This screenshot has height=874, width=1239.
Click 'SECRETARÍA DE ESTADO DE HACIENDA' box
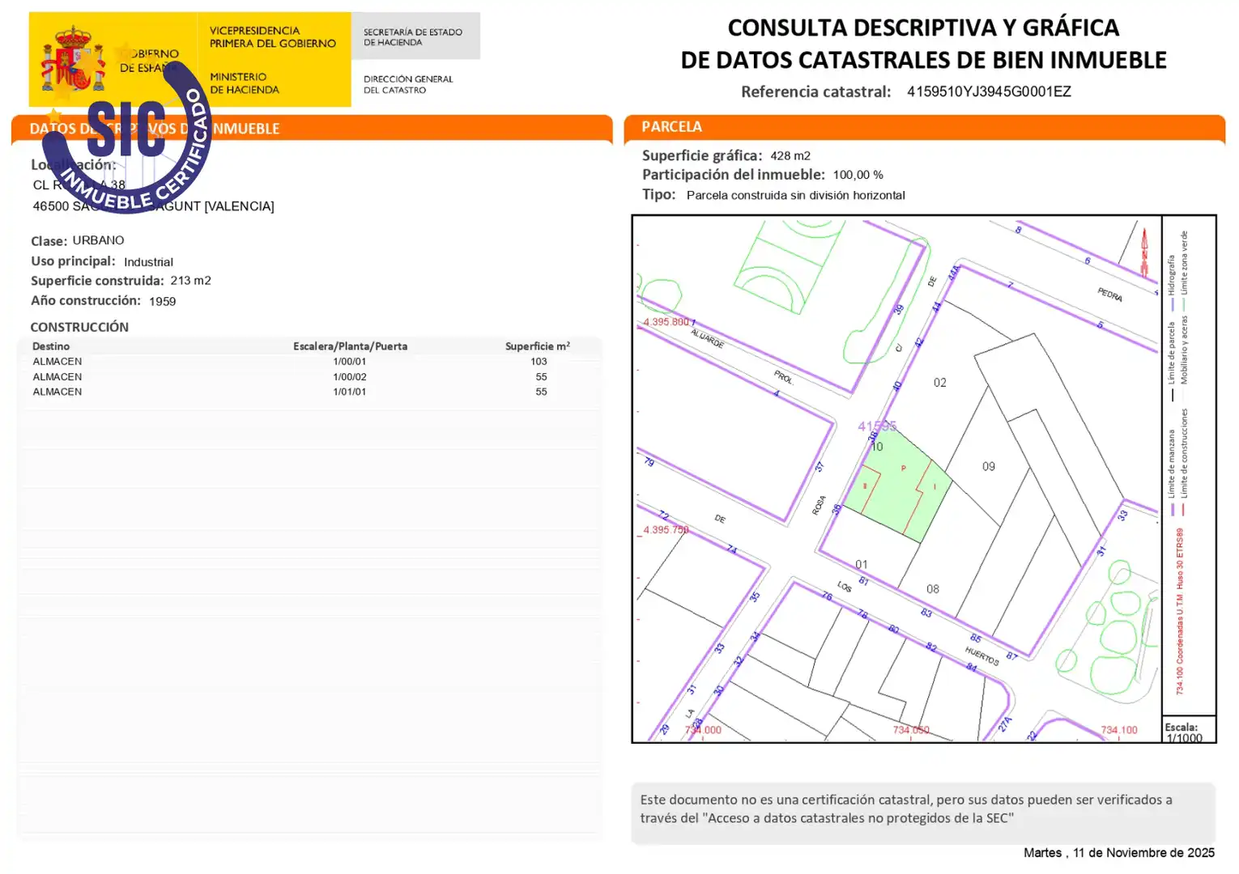point(415,36)
